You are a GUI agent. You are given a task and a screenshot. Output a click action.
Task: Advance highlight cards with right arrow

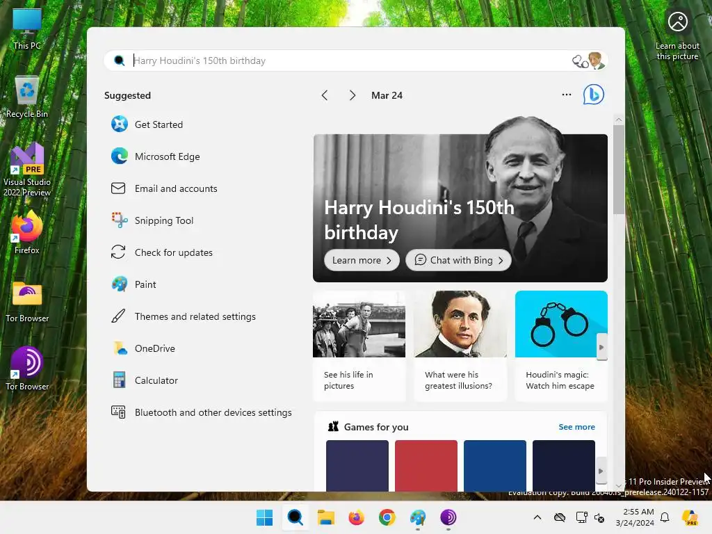(601, 348)
